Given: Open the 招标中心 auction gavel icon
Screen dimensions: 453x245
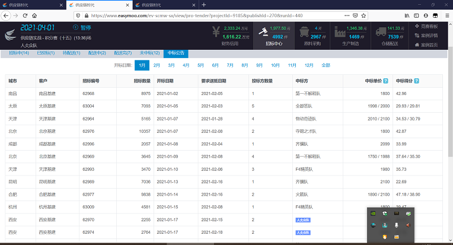Looking at the screenshot, I should pos(261,35).
